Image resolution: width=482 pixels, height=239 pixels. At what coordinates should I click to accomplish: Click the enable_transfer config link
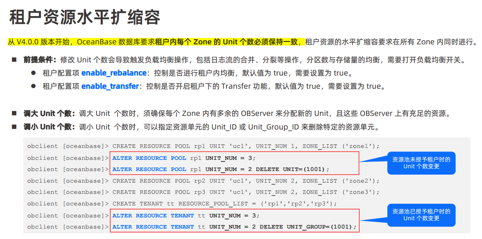[x=110, y=86]
